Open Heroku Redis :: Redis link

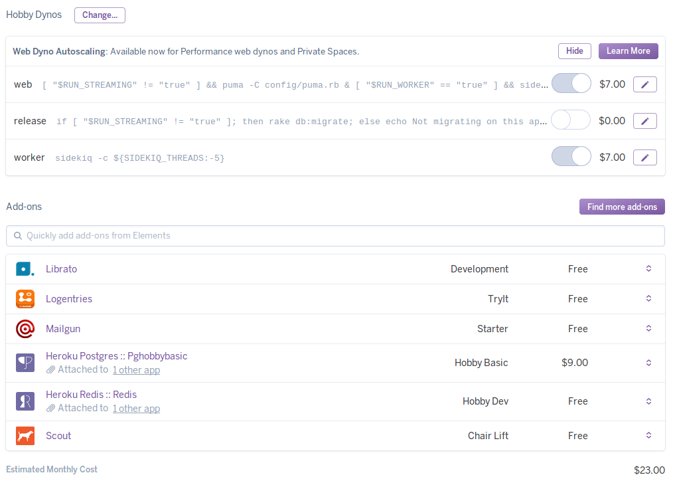[x=92, y=395]
